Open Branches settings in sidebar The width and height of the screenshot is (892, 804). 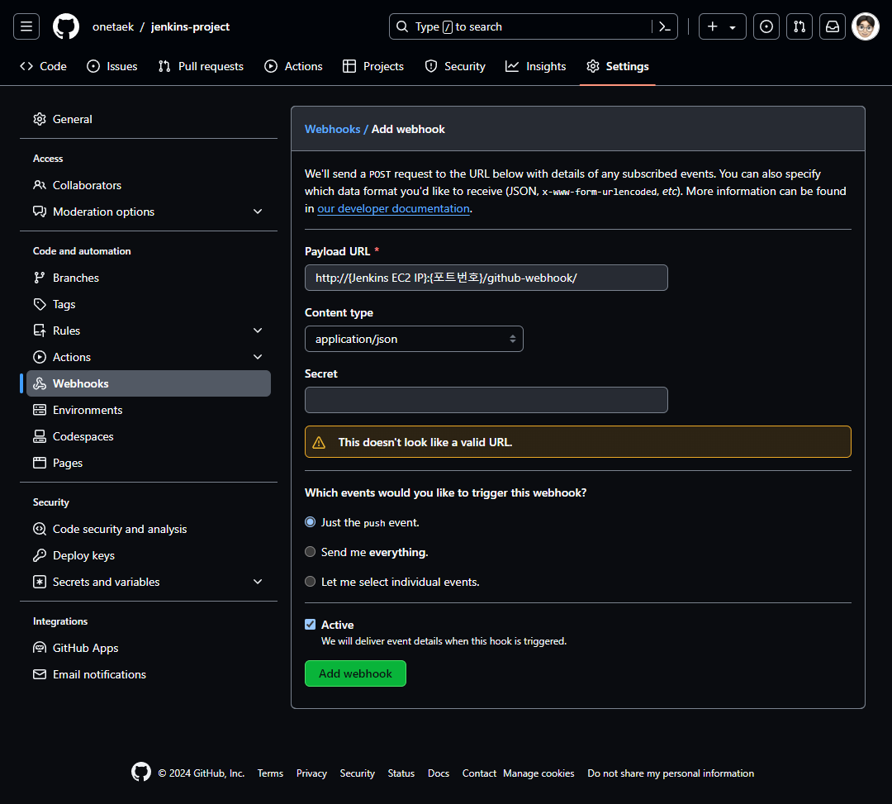(x=149, y=278)
